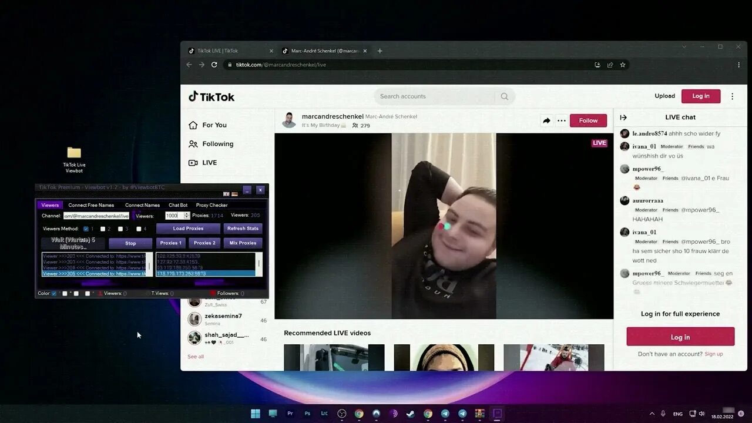The width and height of the screenshot is (752, 423).
Task: Open Photoshop from the taskbar
Action: (x=307, y=414)
